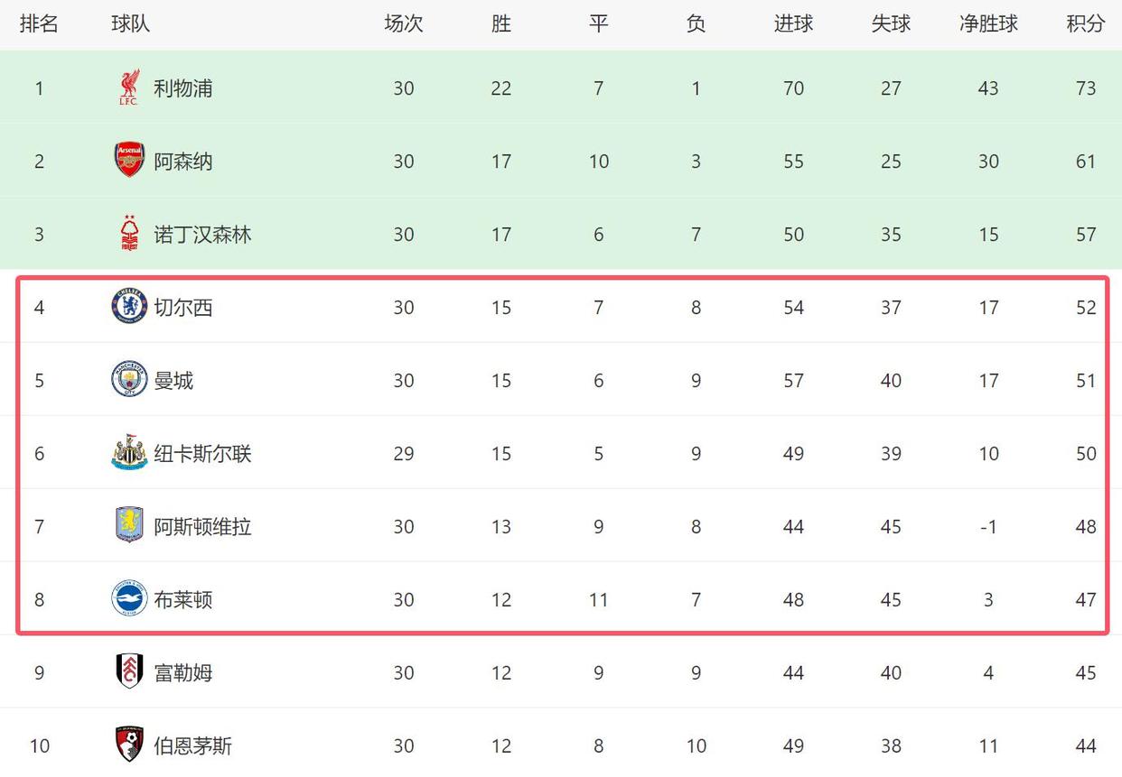Click the Bournemouth club crest icon
Viewport: 1122px width, 777px height.
click(x=129, y=745)
